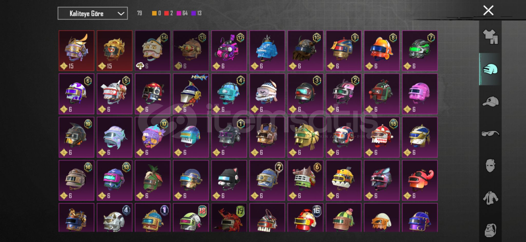This screenshot has width=526, height=242.
Task: Expand the Kaliteye Göre sort dropdown
Action: point(93,13)
